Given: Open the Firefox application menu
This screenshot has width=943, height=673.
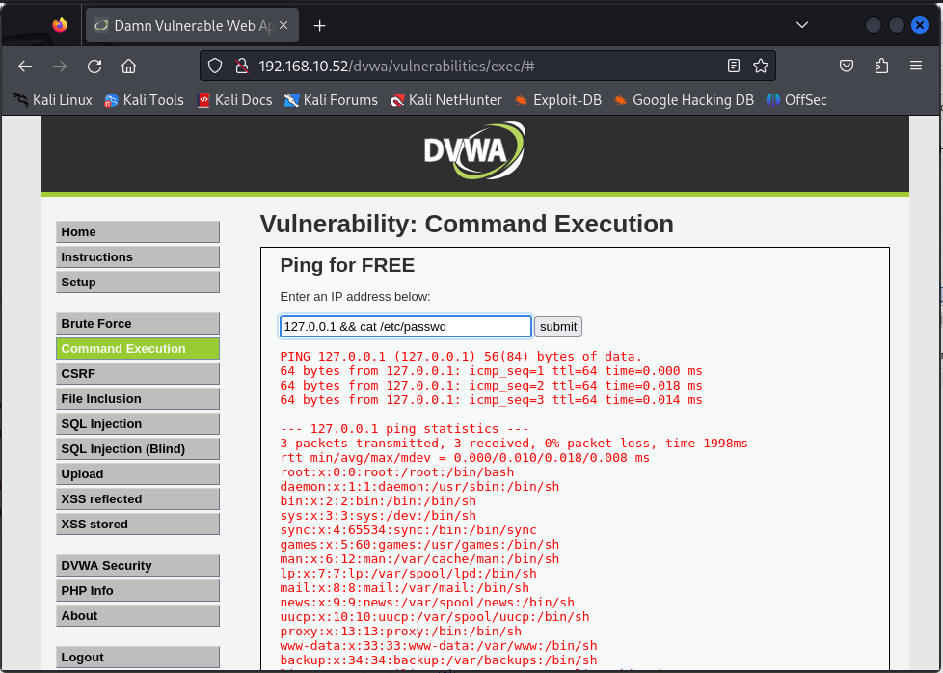Looking at the screenshot, I should (916, 67).
